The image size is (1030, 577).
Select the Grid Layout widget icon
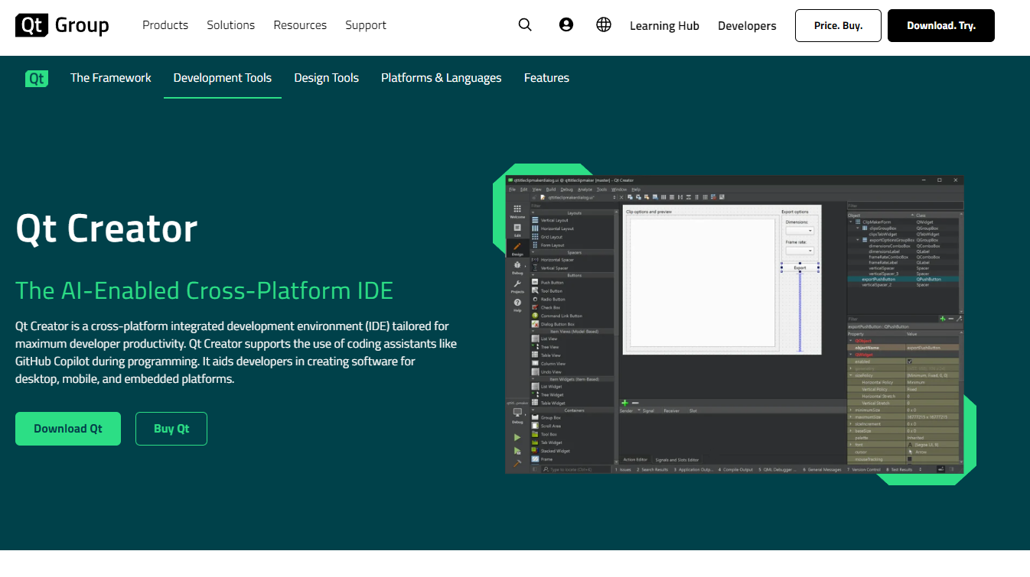point(536,237)
